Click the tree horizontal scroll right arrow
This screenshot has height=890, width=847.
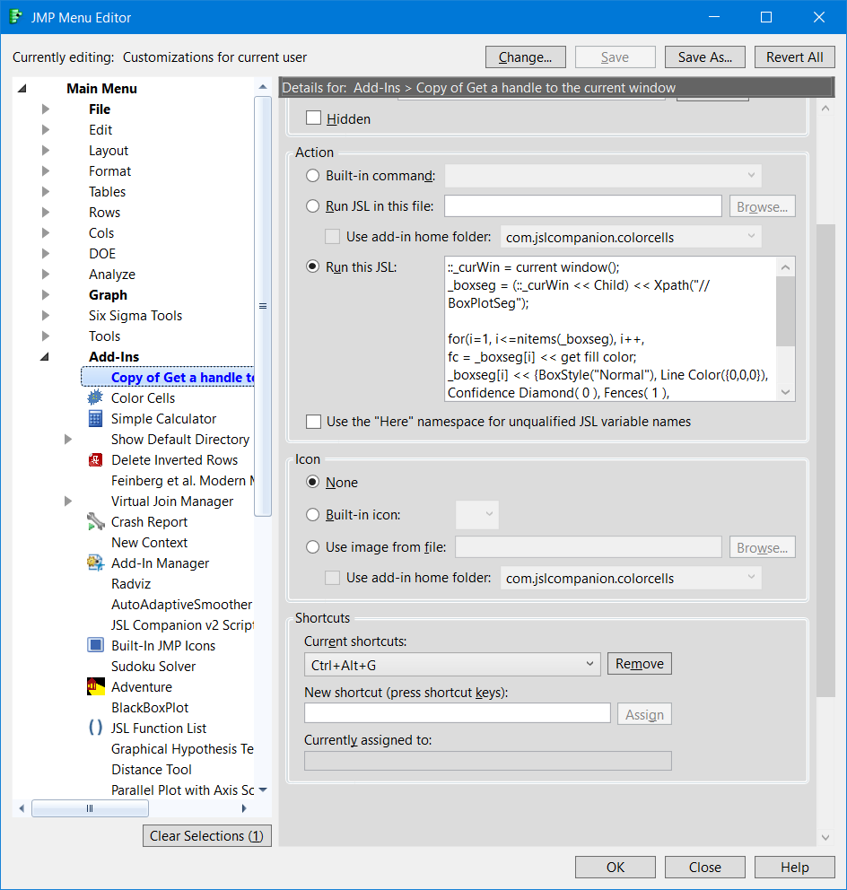(x=245, y=808)
